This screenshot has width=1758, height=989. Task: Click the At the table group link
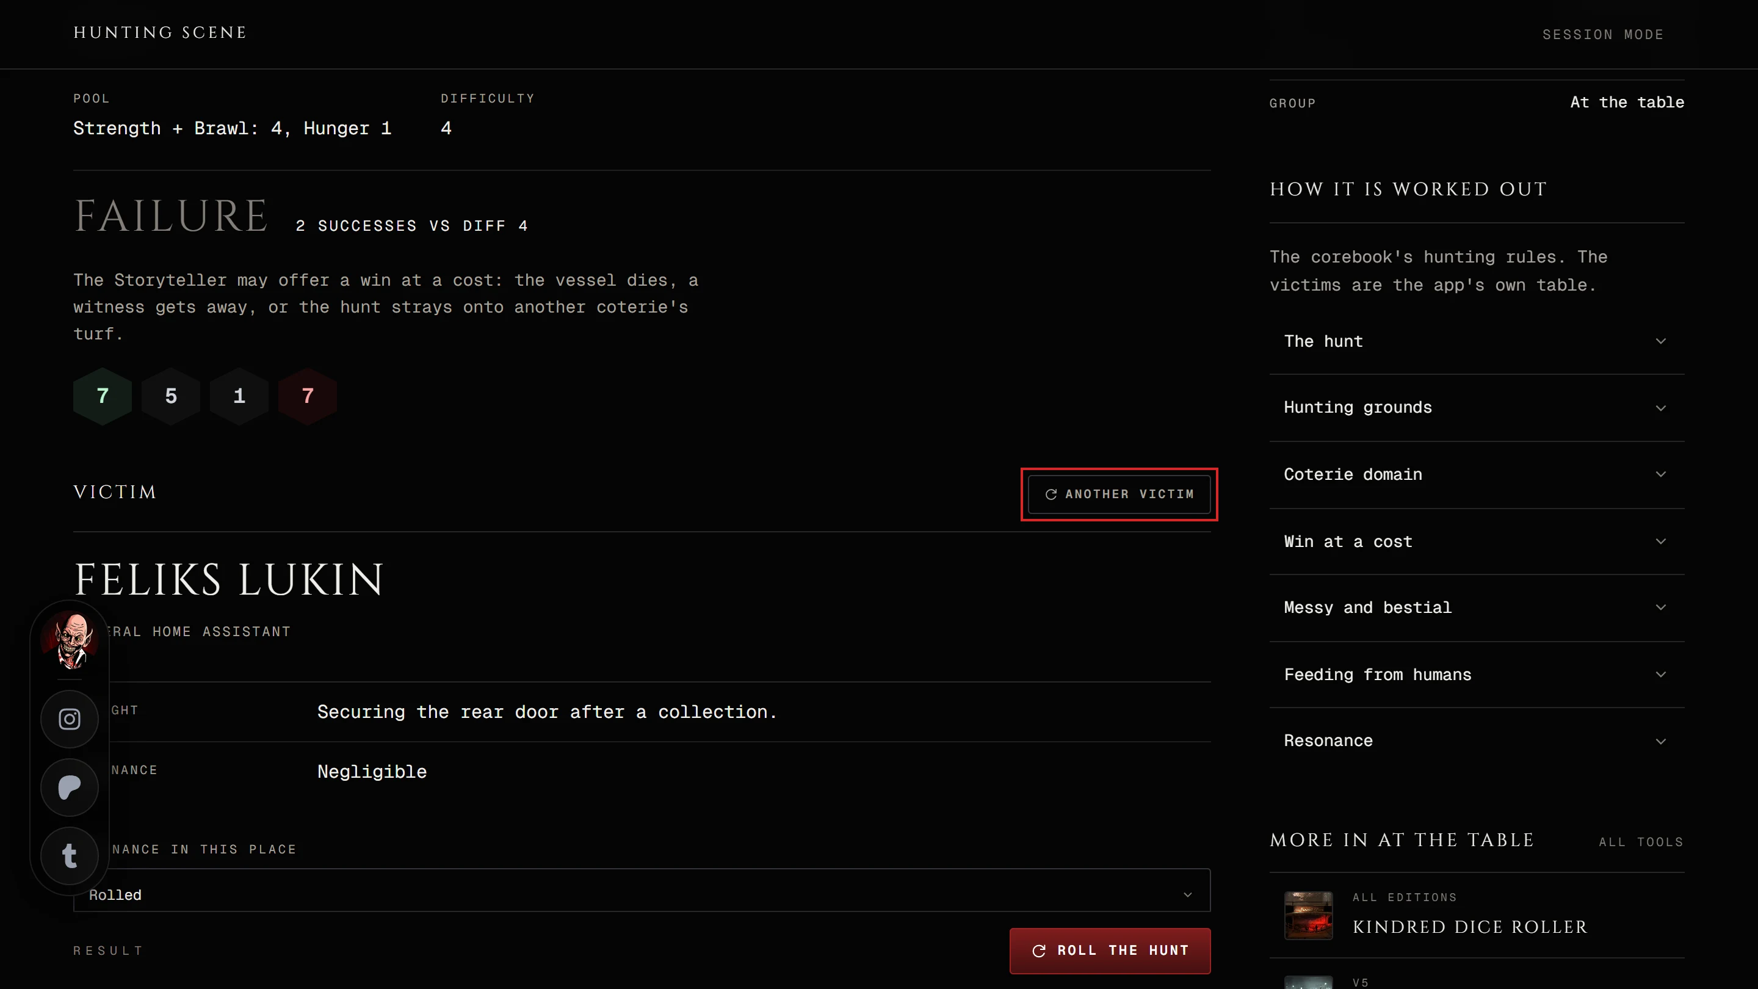(x=1627, y=103)
